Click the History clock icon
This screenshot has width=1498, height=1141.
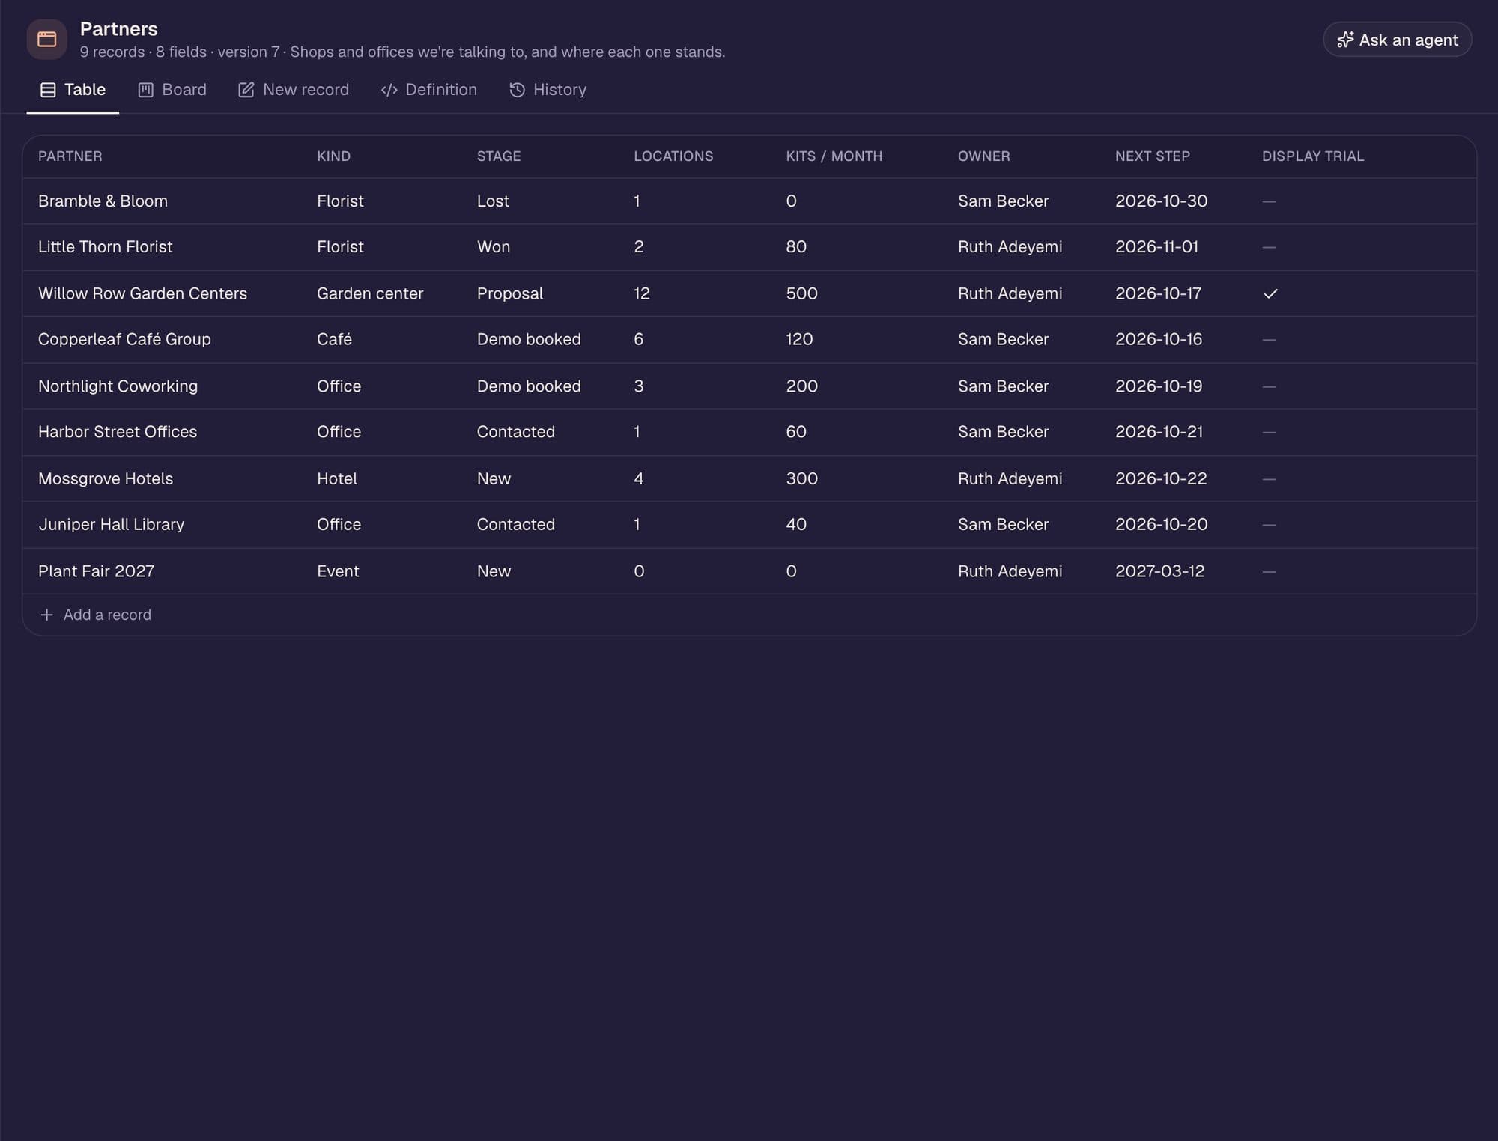click(x=517, y=90)
